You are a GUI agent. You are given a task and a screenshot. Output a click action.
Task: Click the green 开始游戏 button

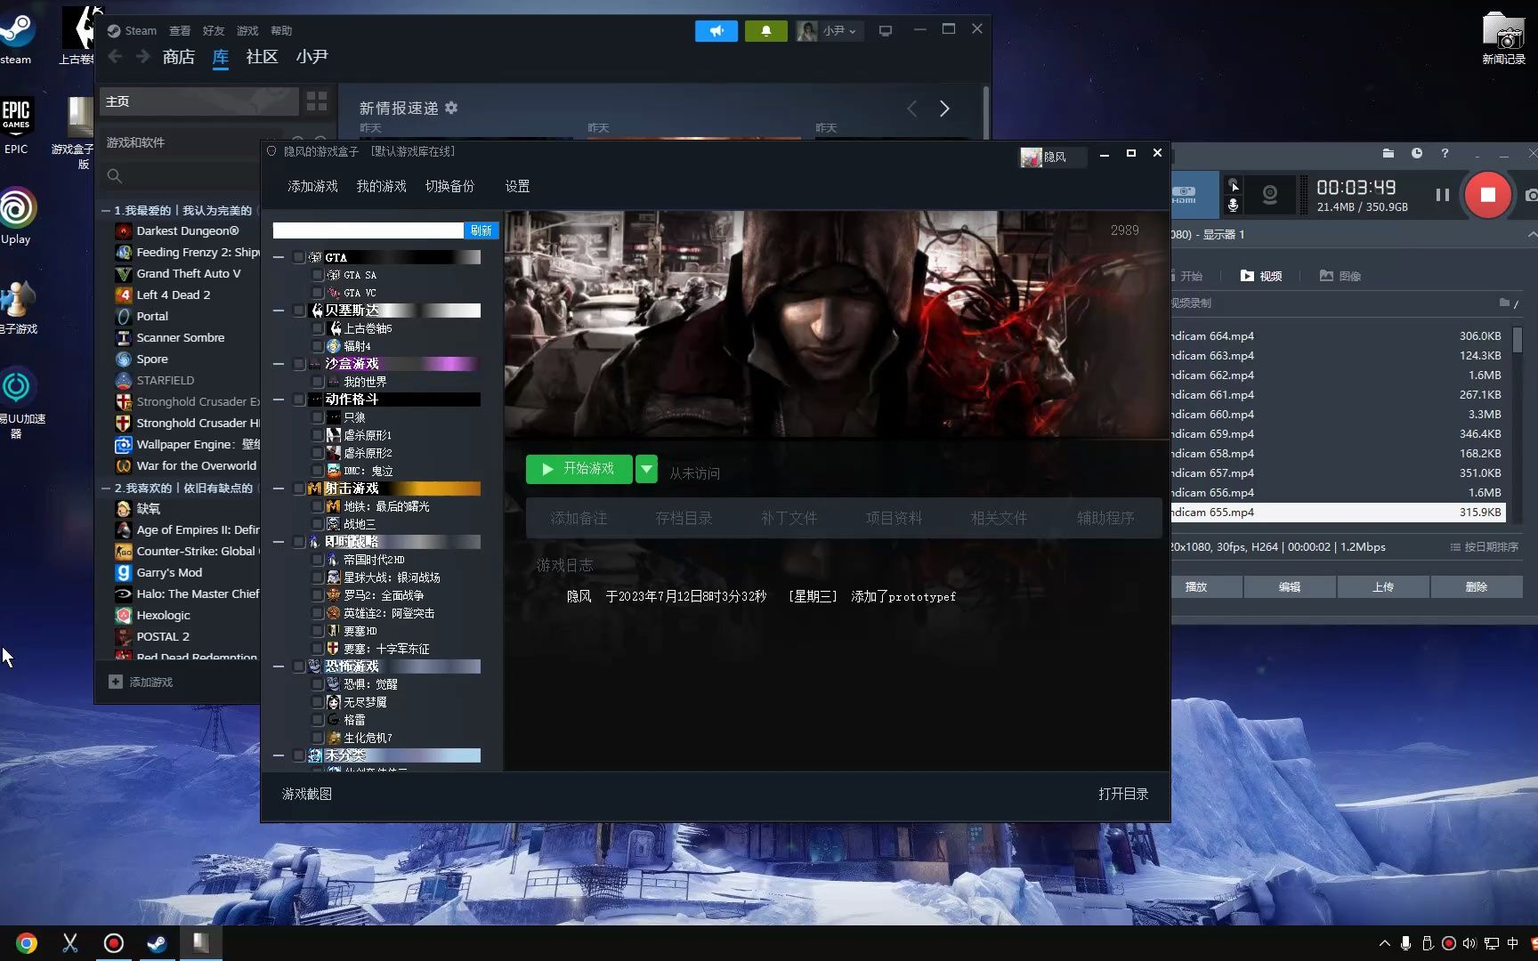tap(579, 469)
